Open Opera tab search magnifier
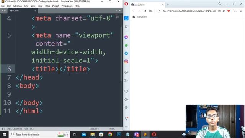Screen dimensions: 245x138 click(220, 3)
